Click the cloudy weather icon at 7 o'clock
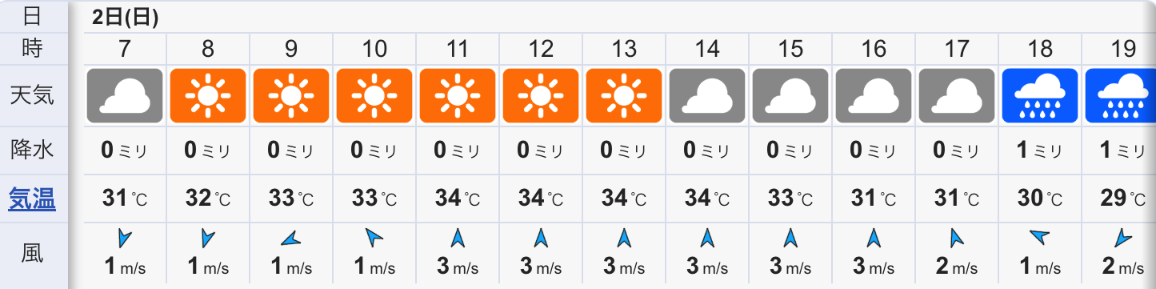 [x=125, y=96]
